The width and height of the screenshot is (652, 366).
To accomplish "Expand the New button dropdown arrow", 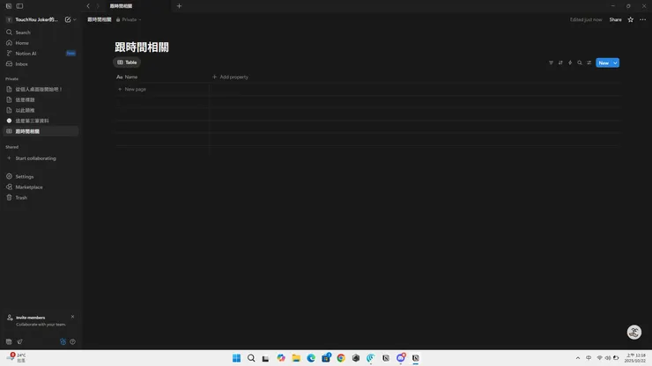I will [615, 62].
